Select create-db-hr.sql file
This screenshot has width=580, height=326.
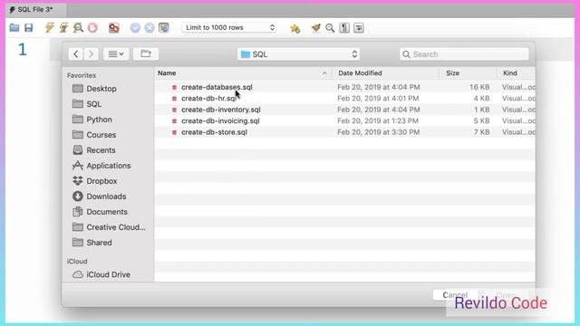pos(208,99)
